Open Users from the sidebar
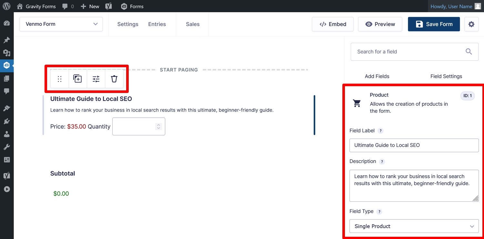484x239 pixels. click(6, 134)
